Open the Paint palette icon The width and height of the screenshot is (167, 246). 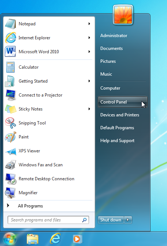click(11, 137)
